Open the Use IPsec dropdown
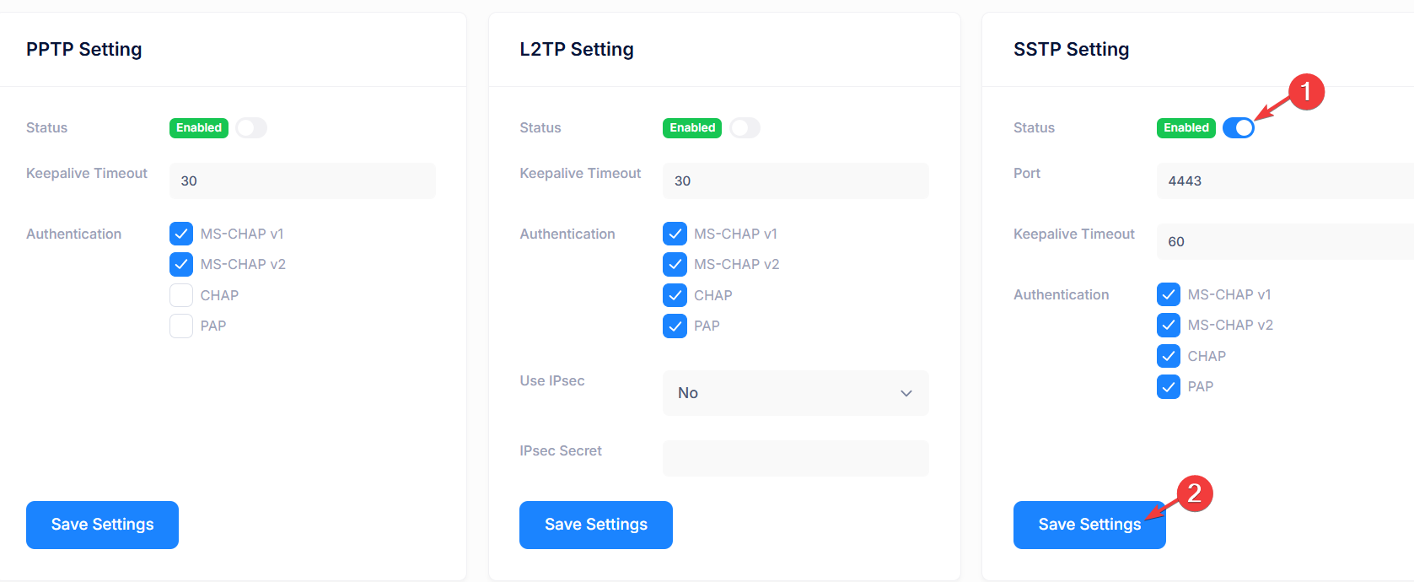1414x582 pixels. [796, 393]
